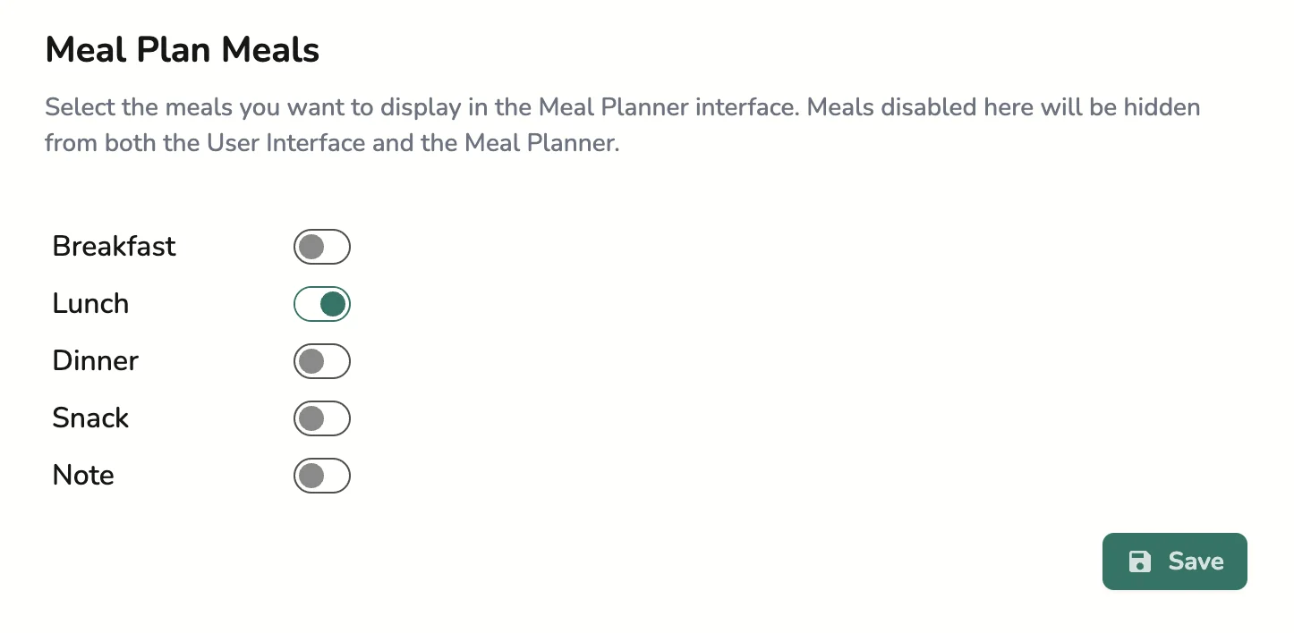Save the meal plan settings
The height and width of the screenshot is (633, 1294).
pyautogui.click(x=1175, y=561)
